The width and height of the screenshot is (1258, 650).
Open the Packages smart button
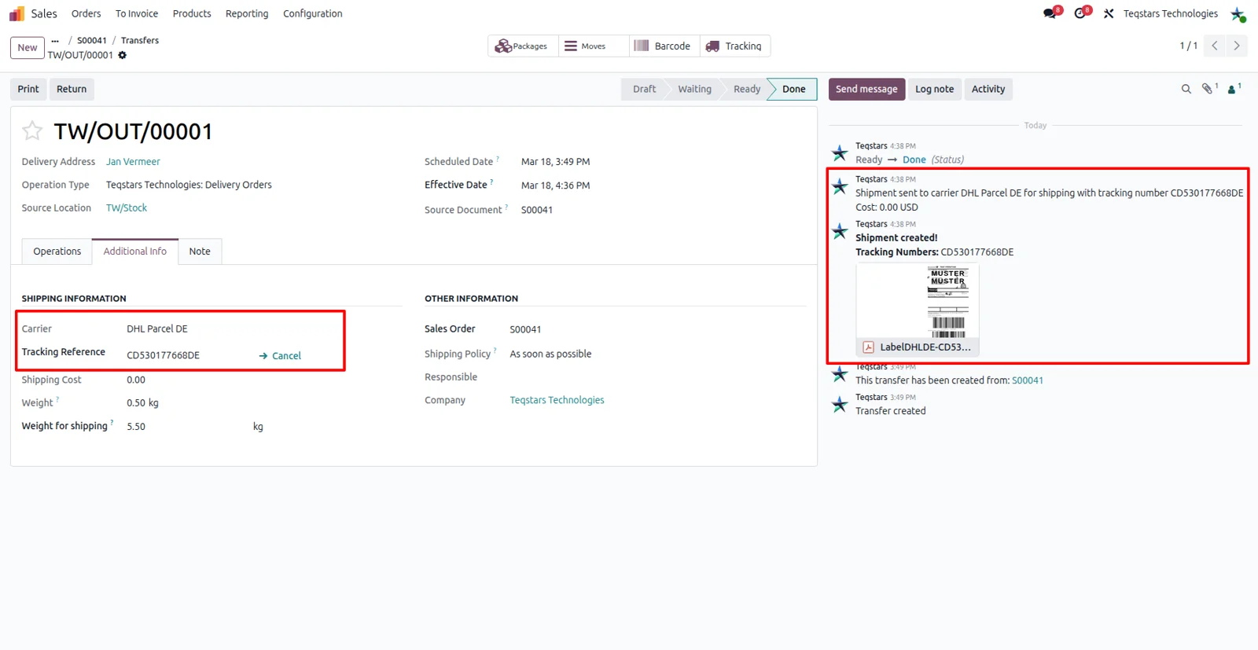(x=523, y=46)
